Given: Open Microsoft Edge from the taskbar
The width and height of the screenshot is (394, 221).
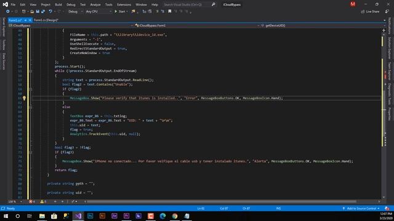Looking at the screenshot, I should pos(163,216).
